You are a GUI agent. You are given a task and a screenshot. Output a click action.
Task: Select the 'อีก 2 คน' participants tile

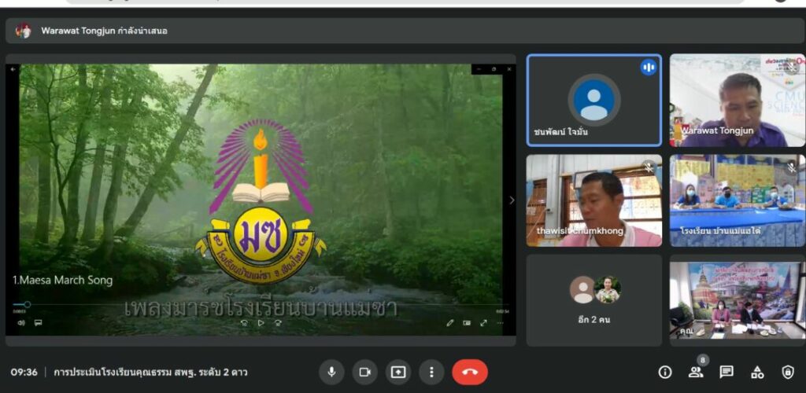coord(593,299)
